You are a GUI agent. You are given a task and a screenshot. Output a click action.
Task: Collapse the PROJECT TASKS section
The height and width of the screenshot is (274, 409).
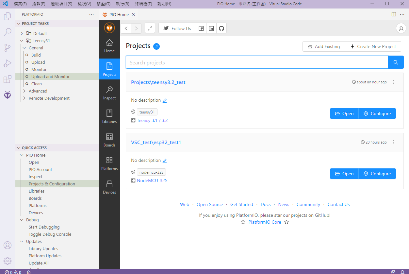click(57, 24)
